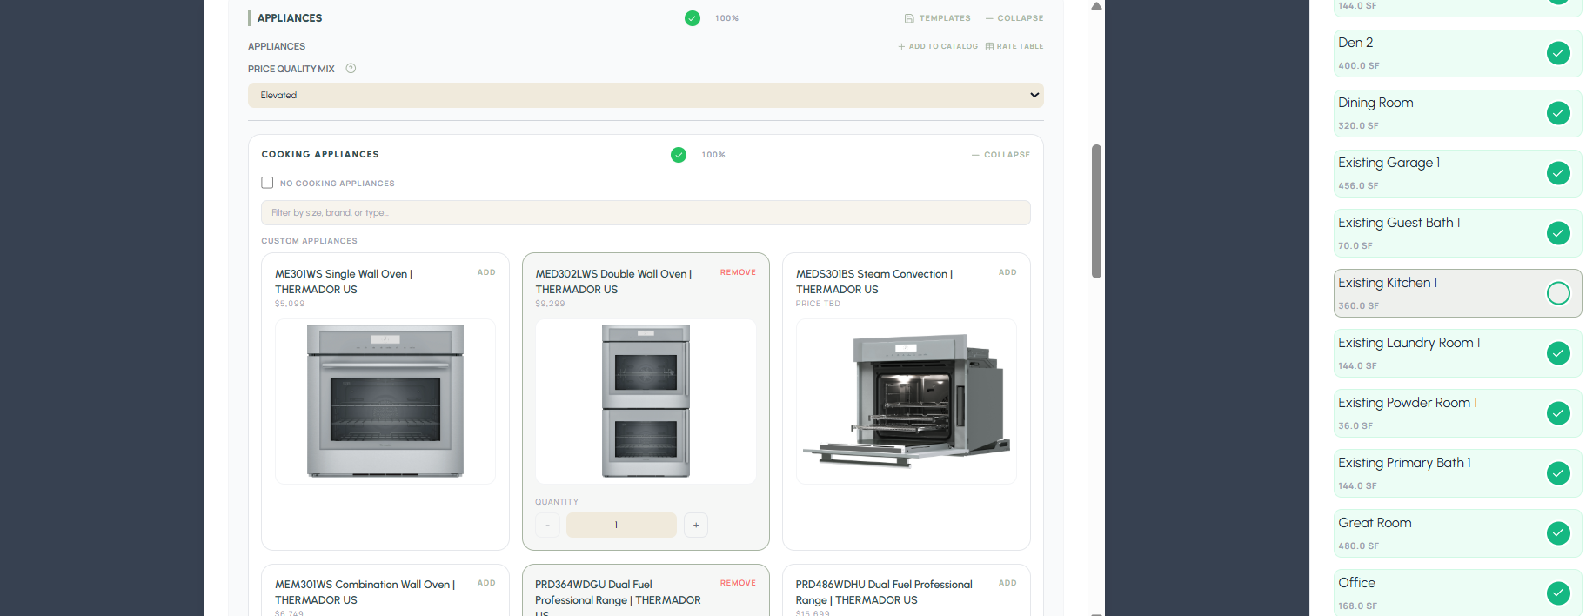
Task: Collapse the Appliances section
Action: 1014,18
